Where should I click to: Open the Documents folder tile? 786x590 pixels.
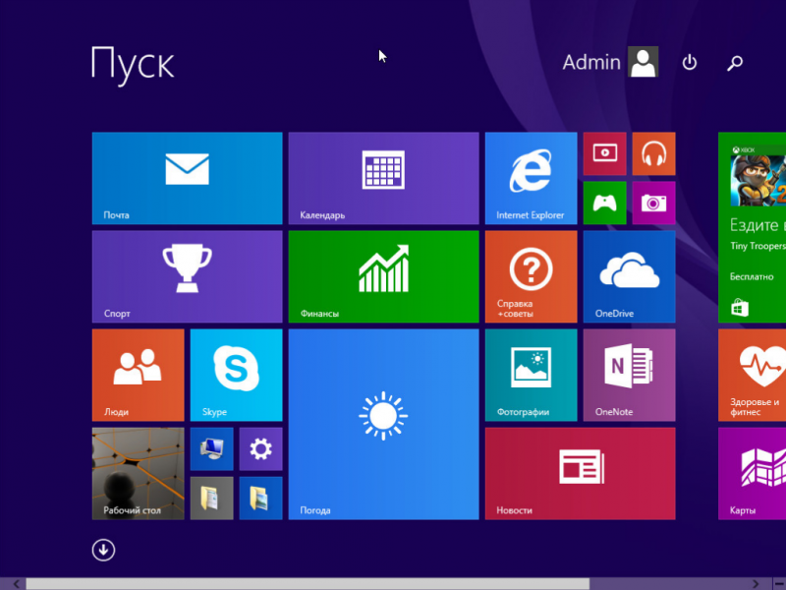point(211,498)
